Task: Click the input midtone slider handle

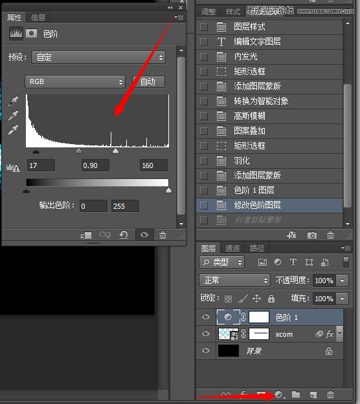Action: click(x=78, y=151)
